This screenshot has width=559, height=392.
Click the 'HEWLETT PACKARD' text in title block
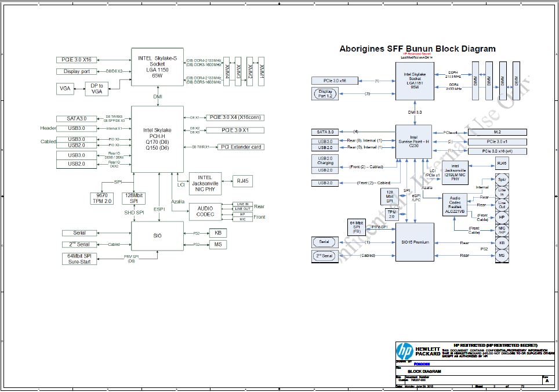427,351
